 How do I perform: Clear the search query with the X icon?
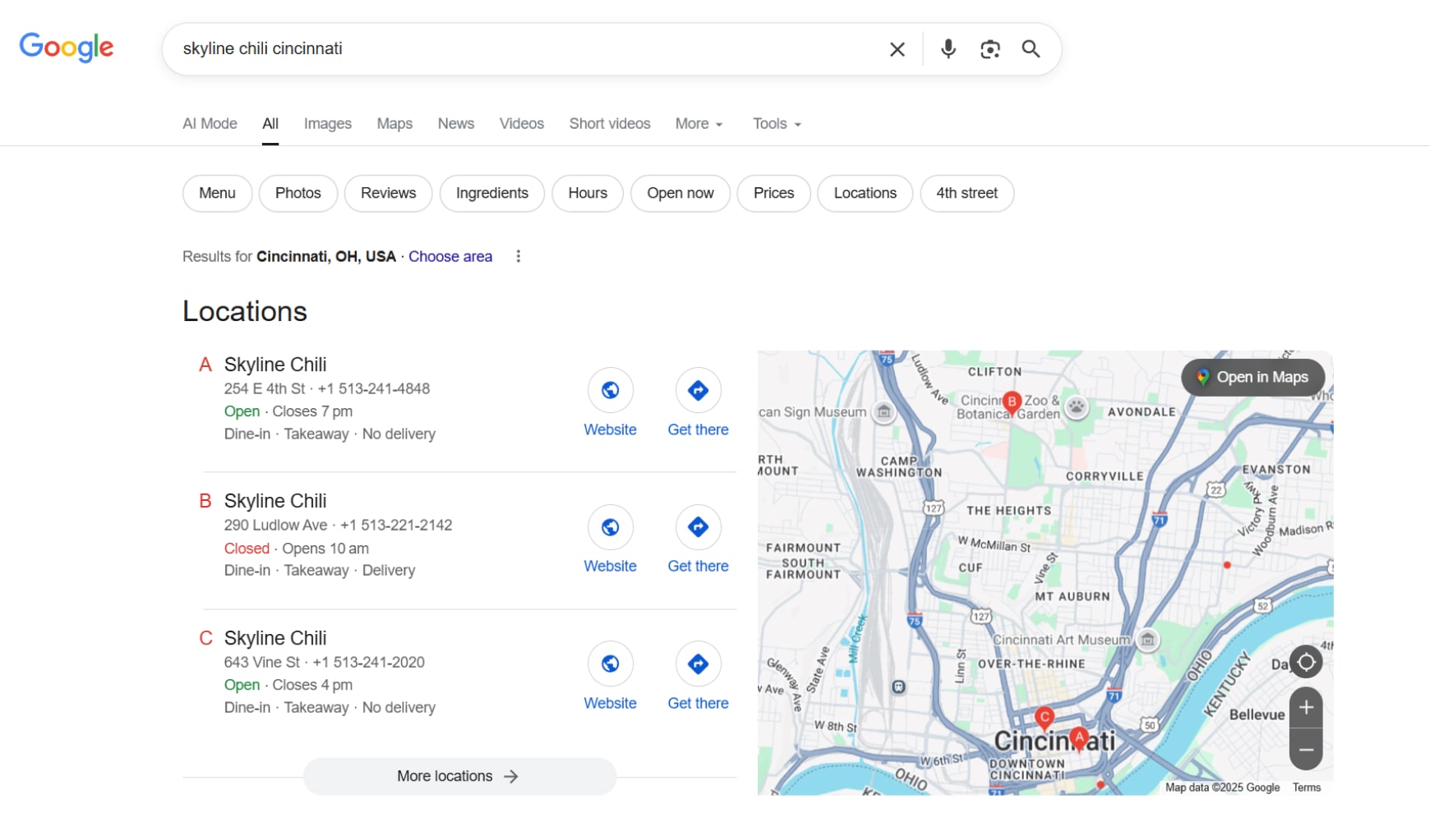(x=897, y=48)
